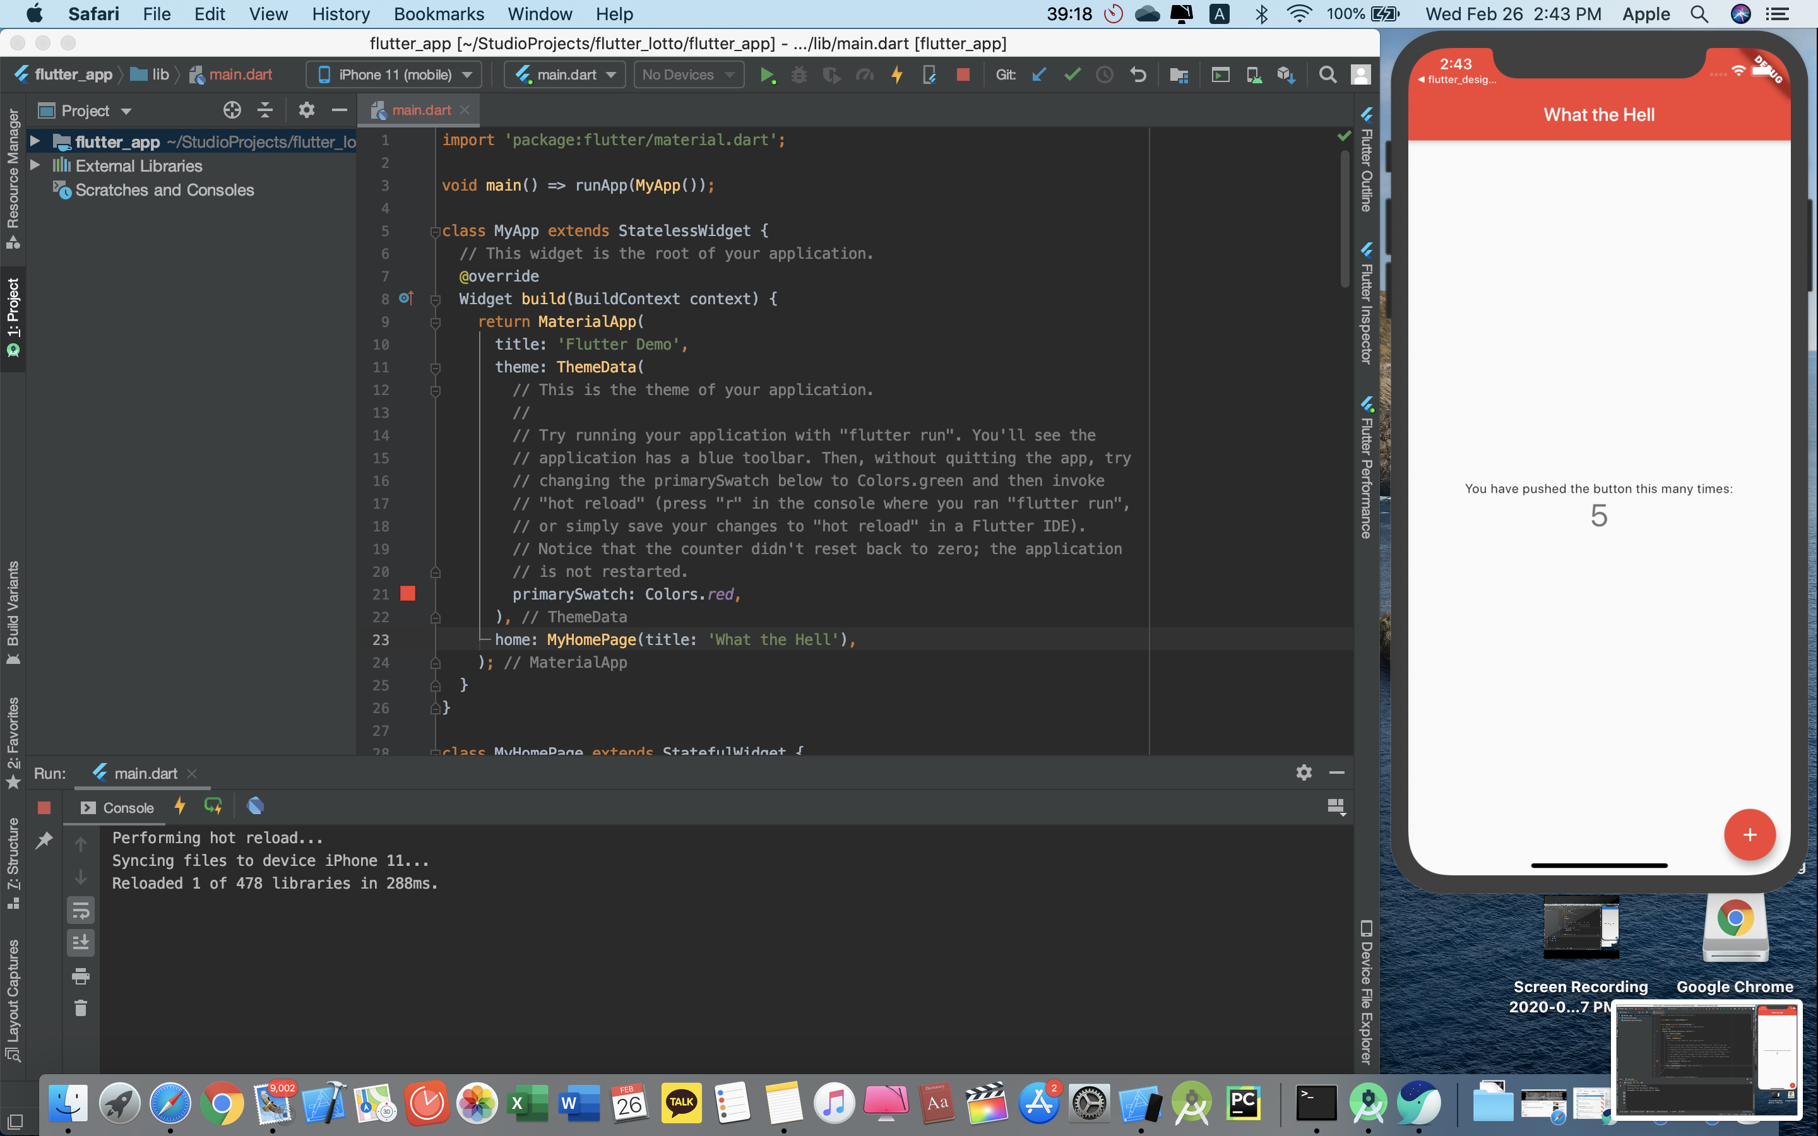1818x1136 pixels.
Task: Open the Bookmarks menu in menu bar
Action: (x=439, y=15)
